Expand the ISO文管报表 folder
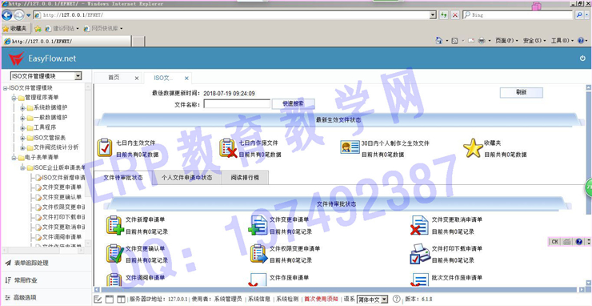The width and height of the screenshot is (592, 306). tap(22, 138)
